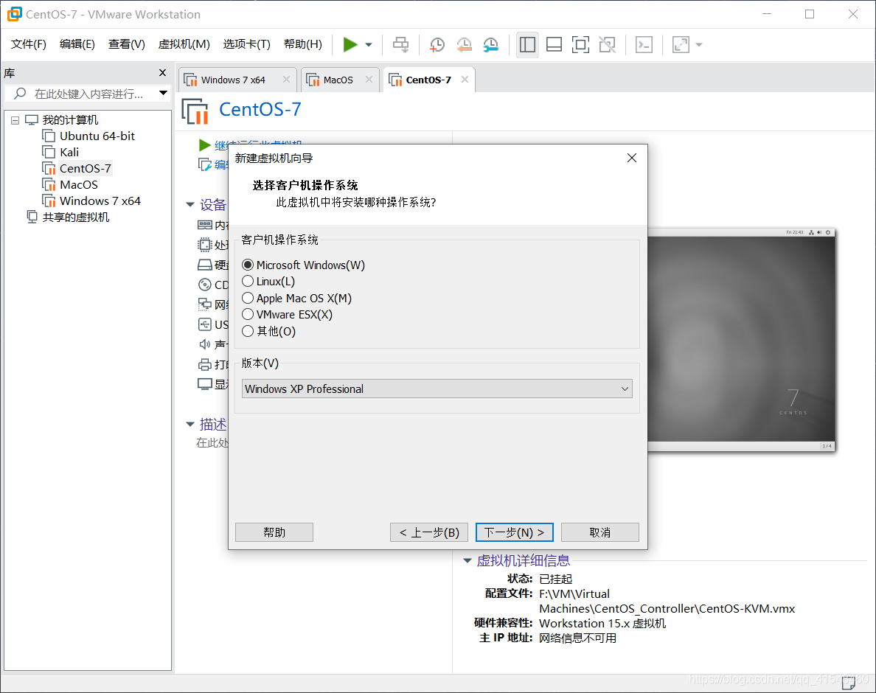Click the stretch guest display icon
876x693 pixels.
point(681,45)
